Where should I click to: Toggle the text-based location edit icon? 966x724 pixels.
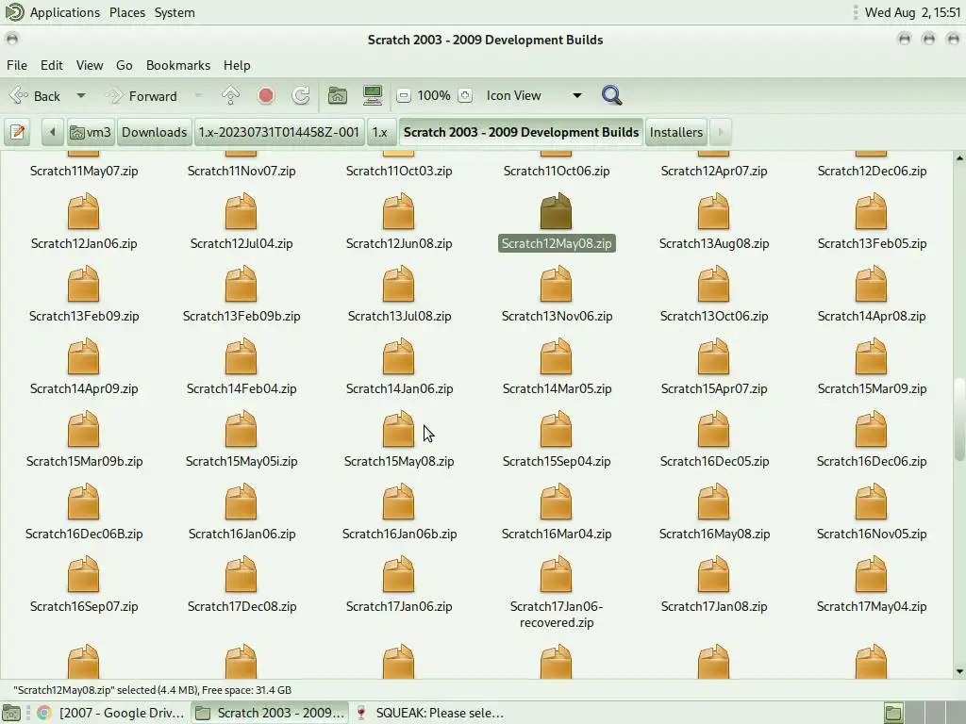point(17,132)
